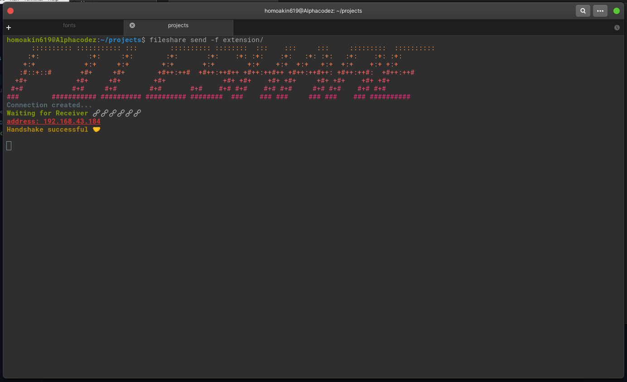Click the 'Connection created...' output line
Viewport: 627px width, 382px height.
[49, 105]
